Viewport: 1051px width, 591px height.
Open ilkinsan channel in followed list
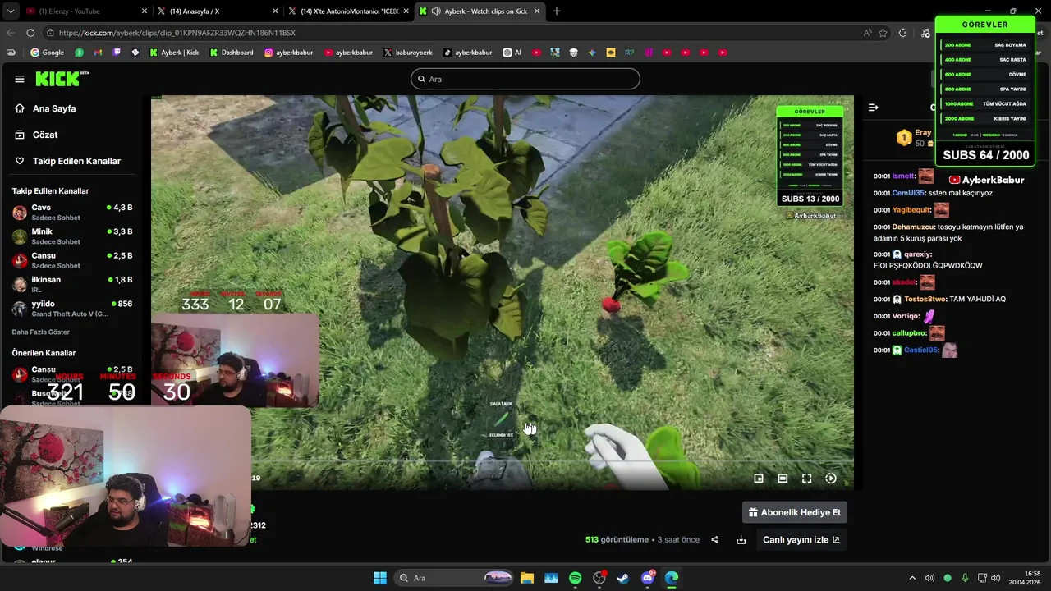click(x=72, y=284)
